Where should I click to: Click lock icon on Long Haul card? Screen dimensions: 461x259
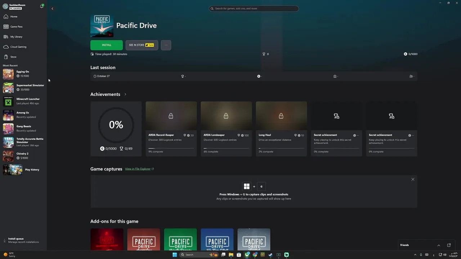pos(281,116)
